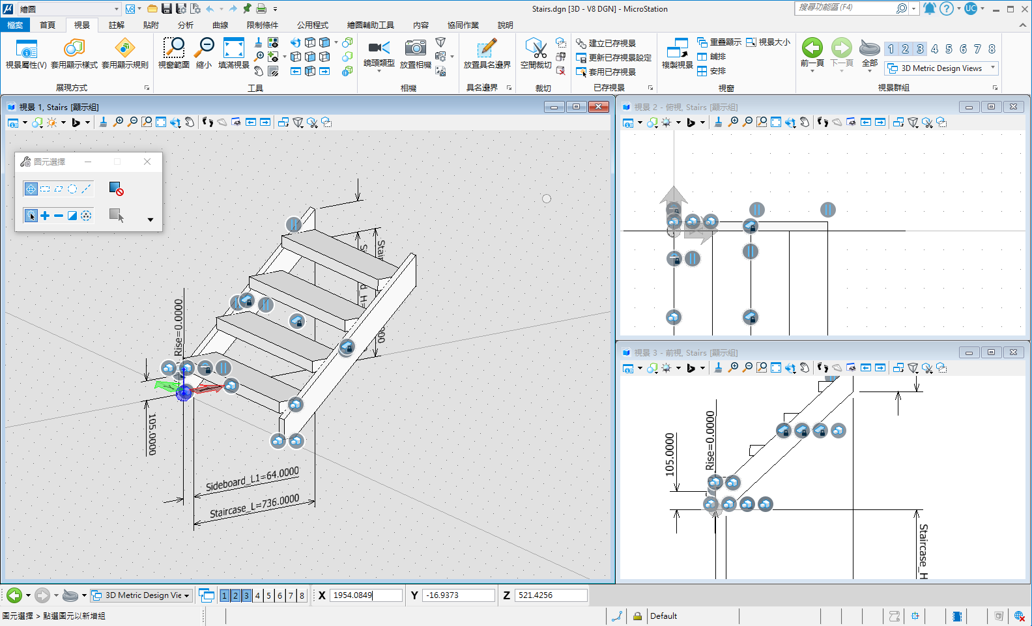This screenshot has width=1032, height=626.
Task: Open the 繪圖 workflow dropdown at top left
Action: [x=68, y=8]
